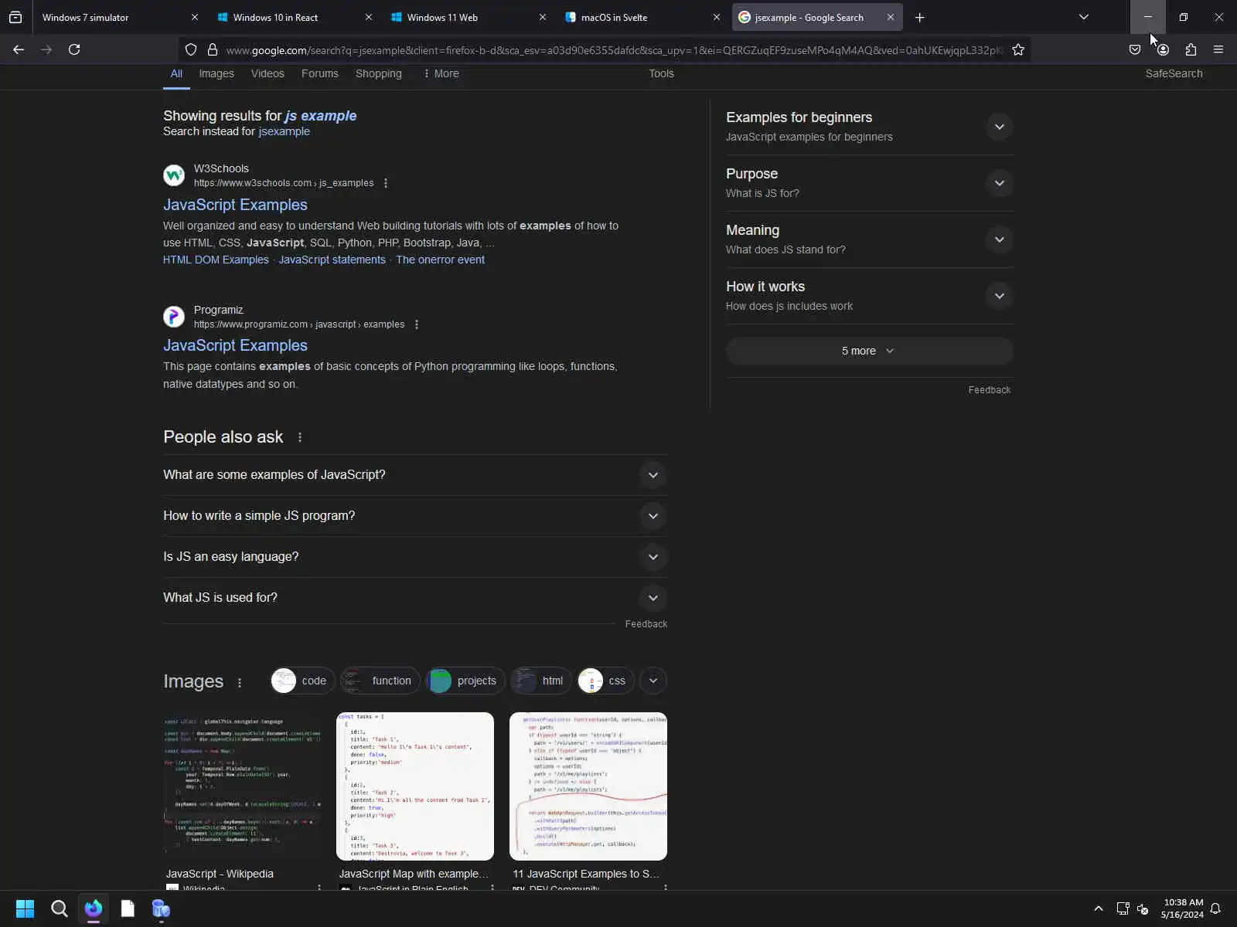Open Programiz JavaScript Examples result
Screen dimensions: 1237x927
coord(235,345)
